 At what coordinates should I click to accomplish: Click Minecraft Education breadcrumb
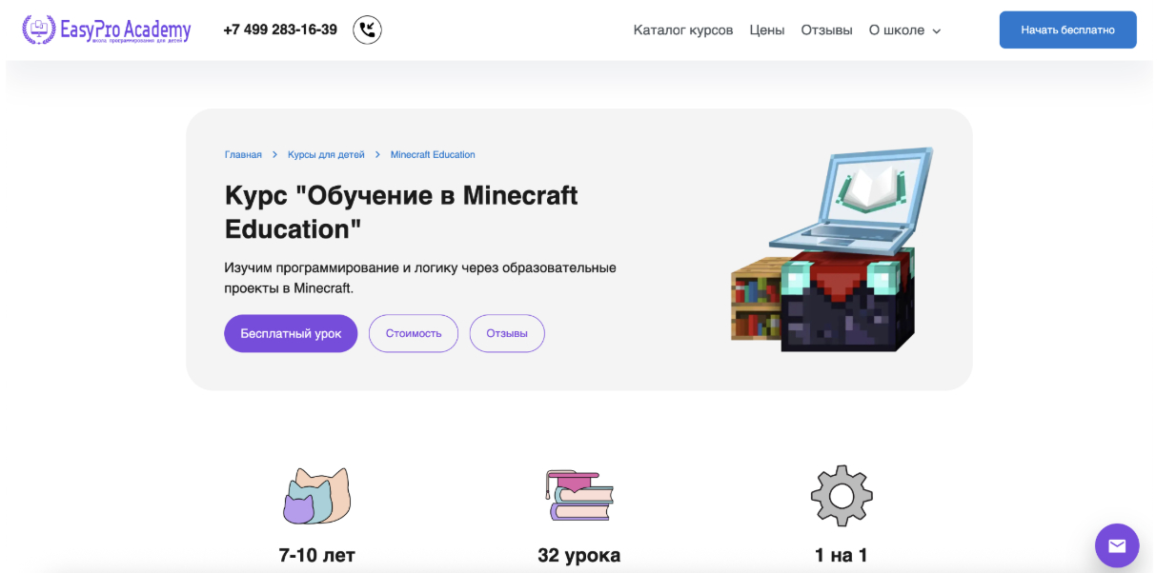(433, 154)
